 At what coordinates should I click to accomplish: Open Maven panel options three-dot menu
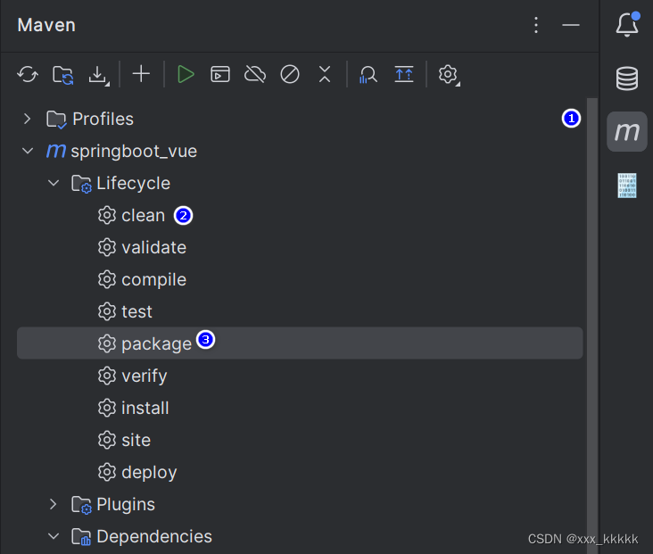pos(536,25)
